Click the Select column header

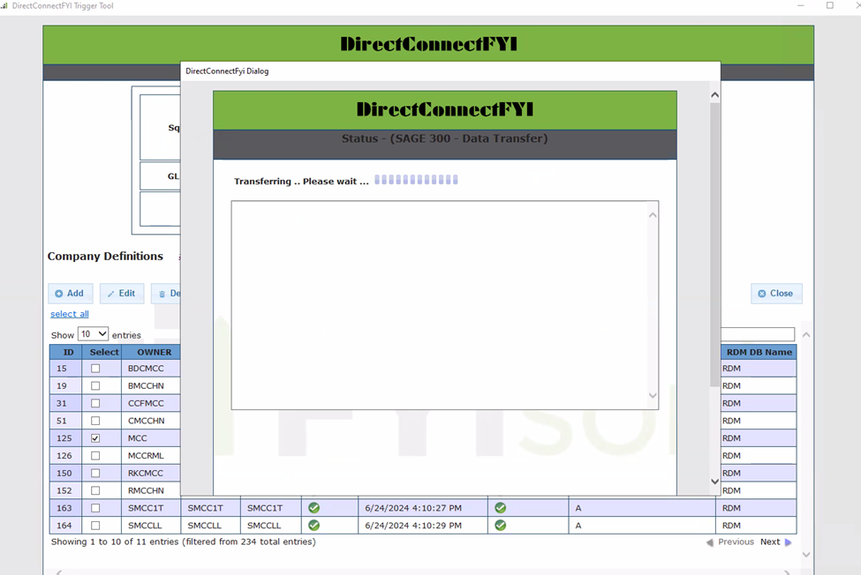pyautogui.click(x=102, y=352)
